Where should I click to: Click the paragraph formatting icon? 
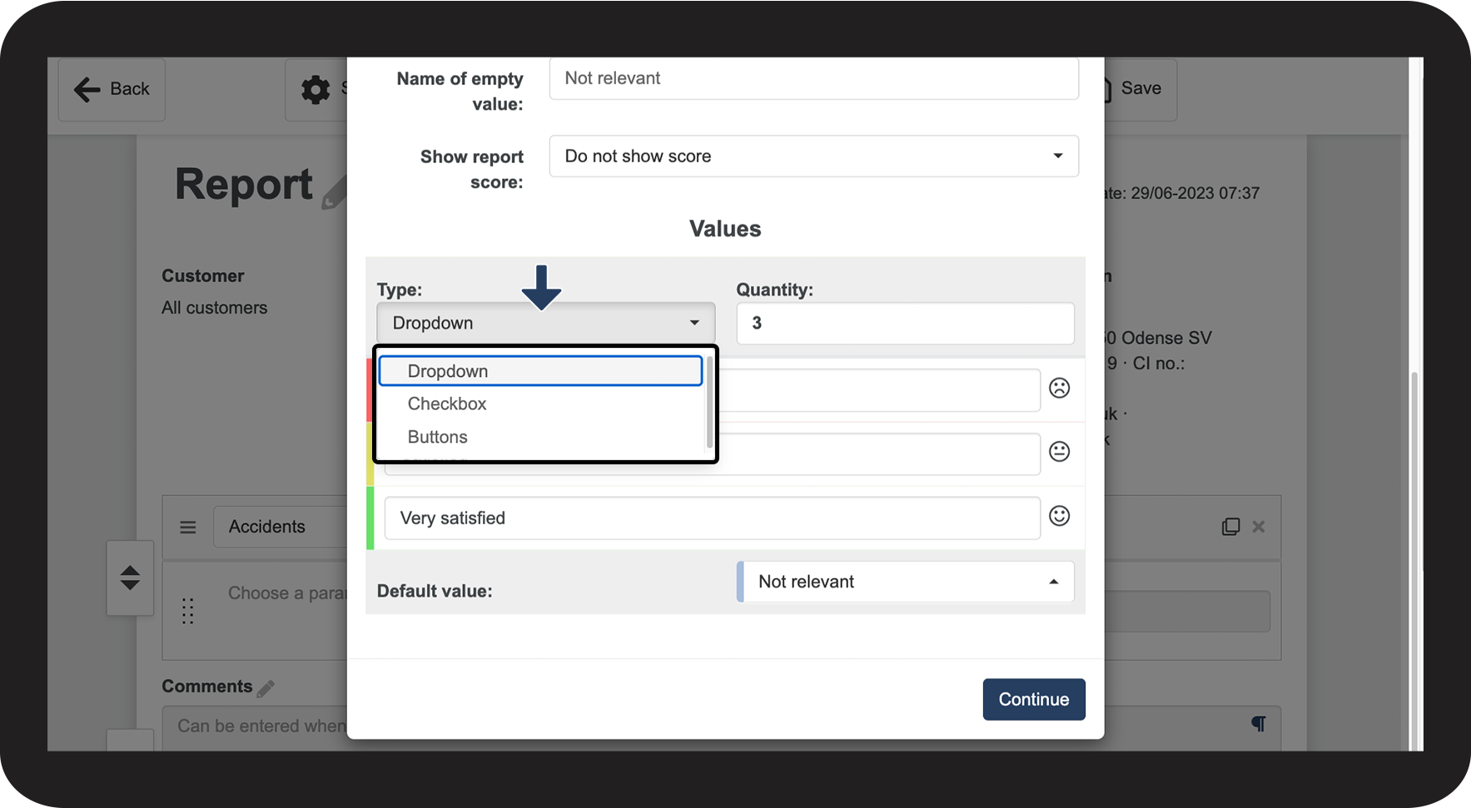(x=1258, y=724)
